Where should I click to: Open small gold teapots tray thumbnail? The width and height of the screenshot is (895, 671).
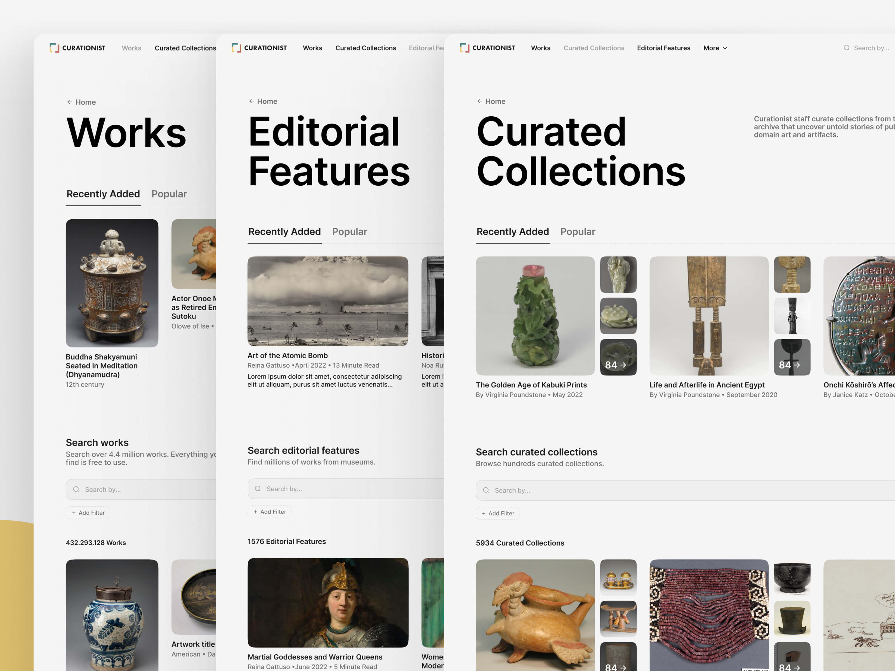[618, 578]
